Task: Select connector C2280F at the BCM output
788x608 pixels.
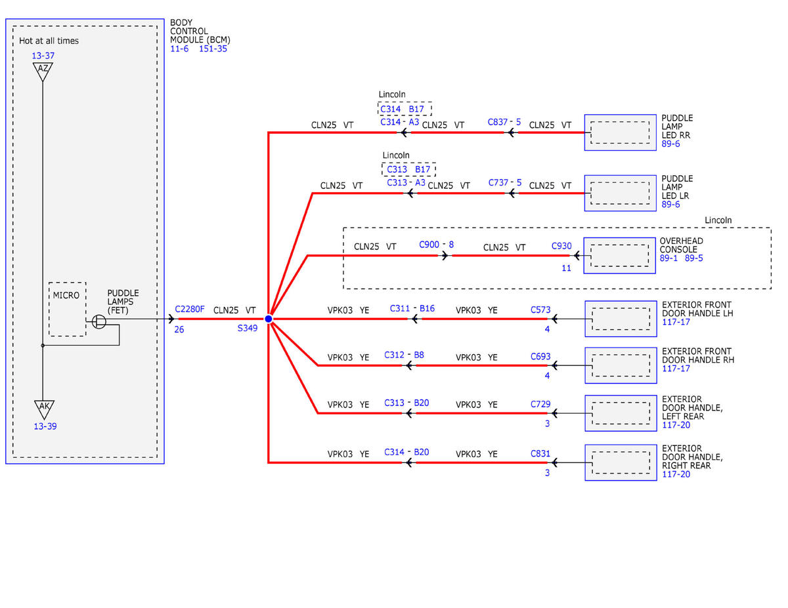Action: tap(190, 309)
